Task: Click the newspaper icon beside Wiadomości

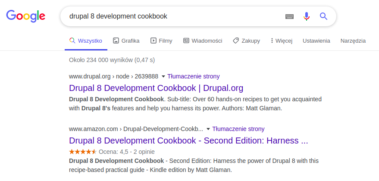Action: pos(186,41)
